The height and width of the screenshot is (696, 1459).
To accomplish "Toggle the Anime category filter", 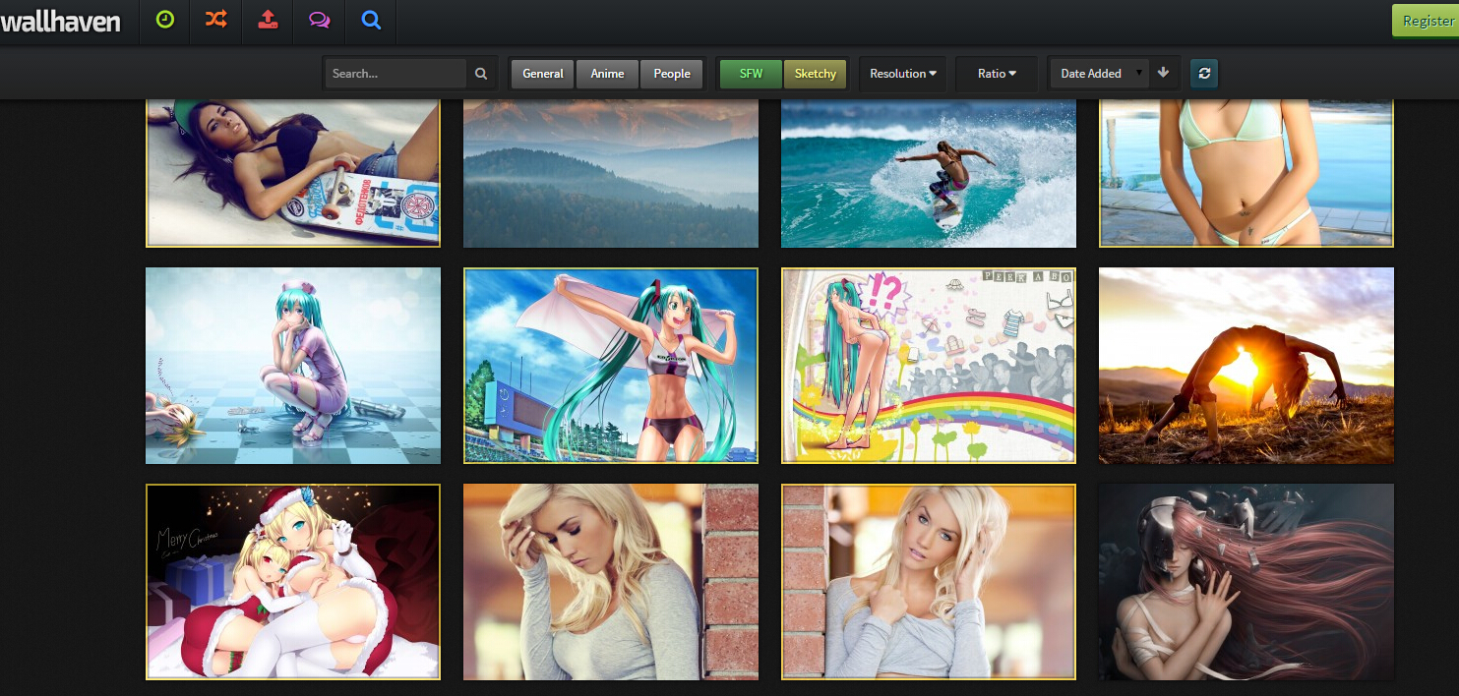I will [607, 74].
